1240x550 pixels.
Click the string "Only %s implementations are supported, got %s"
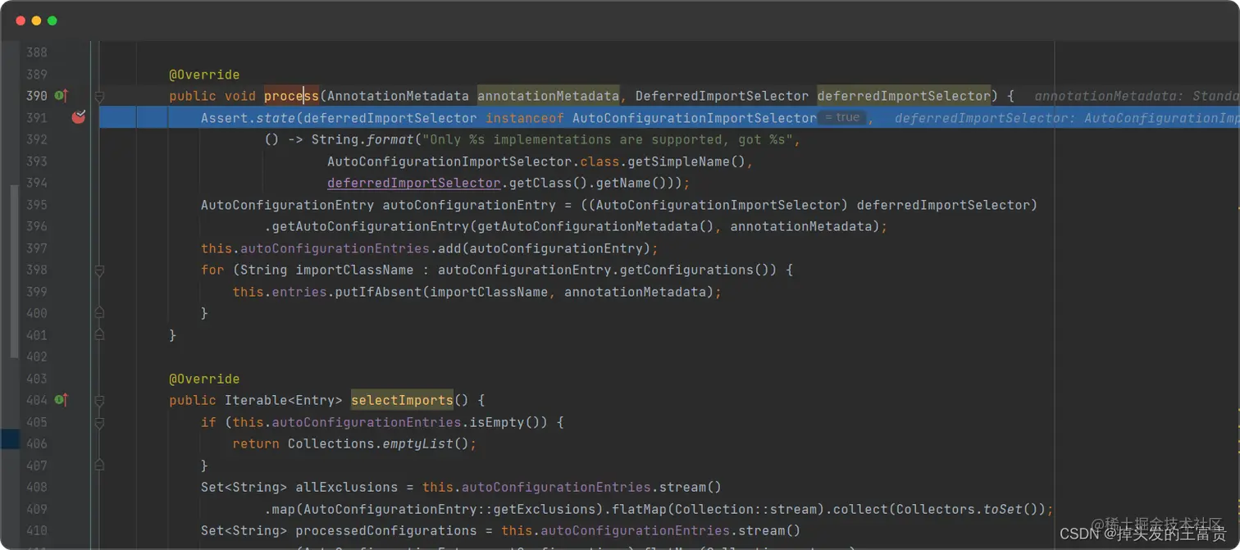pyautogui.click(x=608, y=139)
